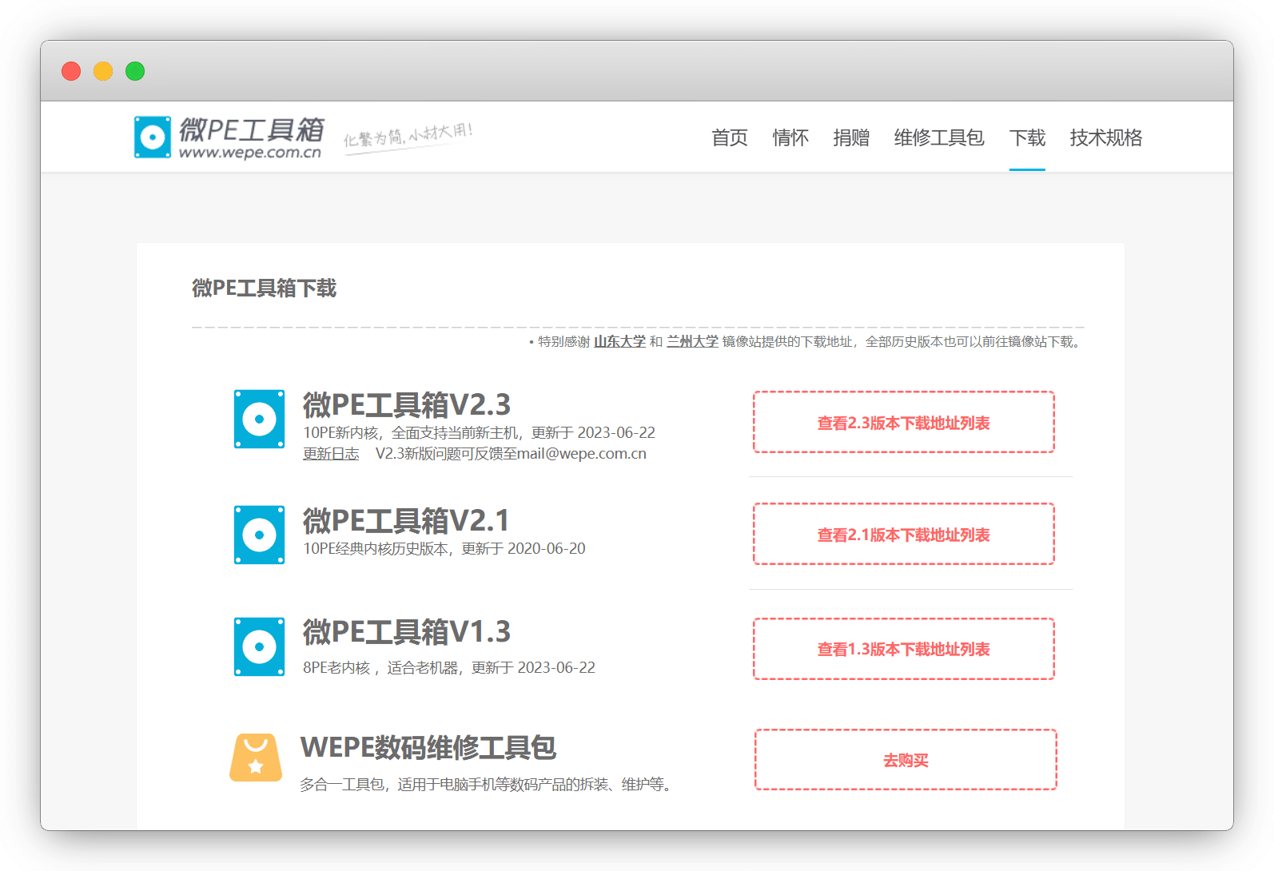Select the 下载 navigation tab

point(1027,137)
